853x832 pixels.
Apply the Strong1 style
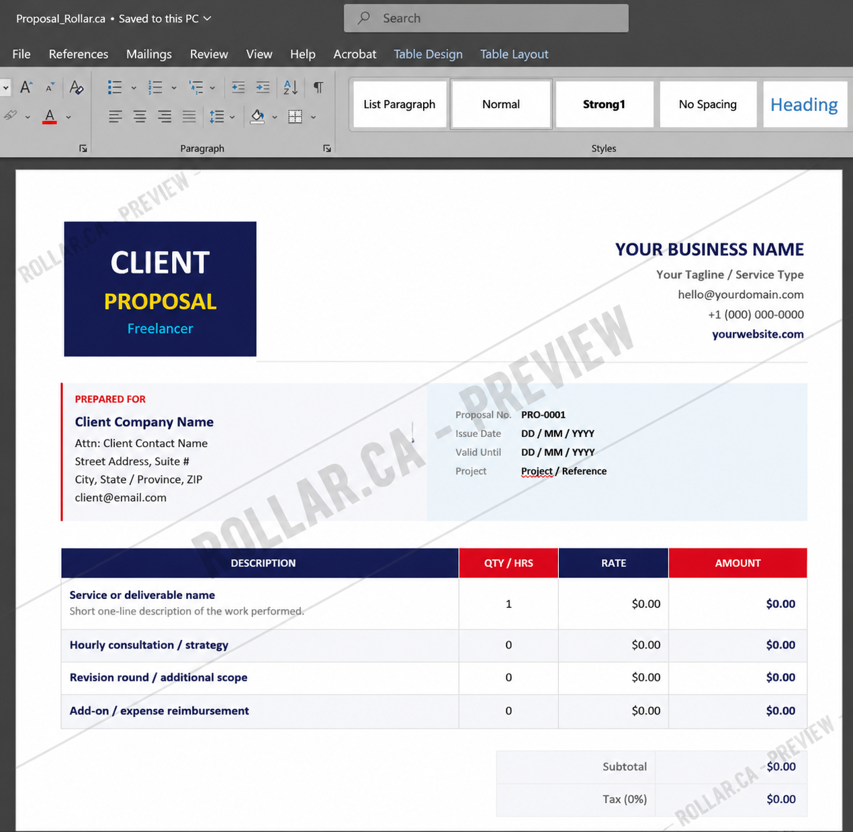coord(604,104)
